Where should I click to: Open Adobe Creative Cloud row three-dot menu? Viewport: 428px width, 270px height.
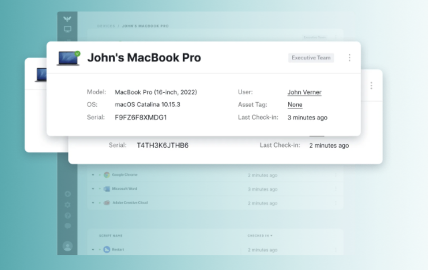point(336,203)
